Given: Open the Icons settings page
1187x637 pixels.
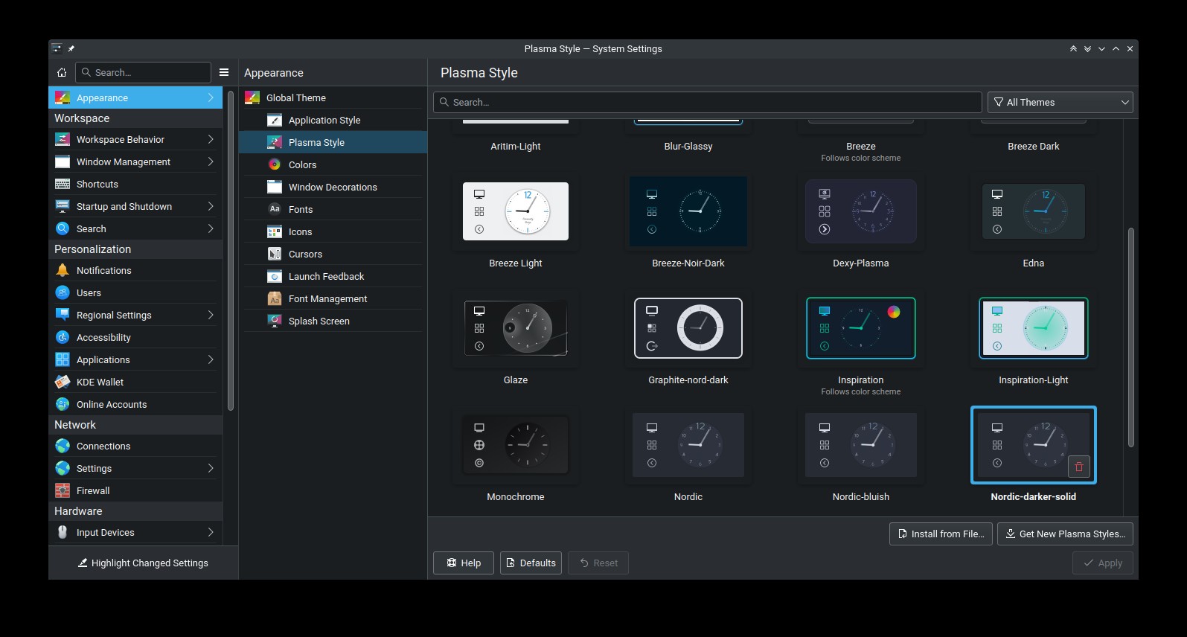Looking at the screenshot, I should coord(333,231).
